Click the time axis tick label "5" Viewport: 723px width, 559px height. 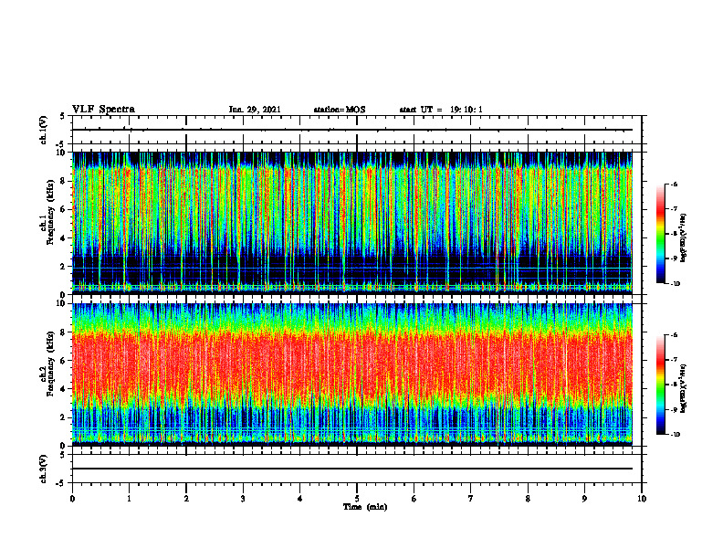357,499
